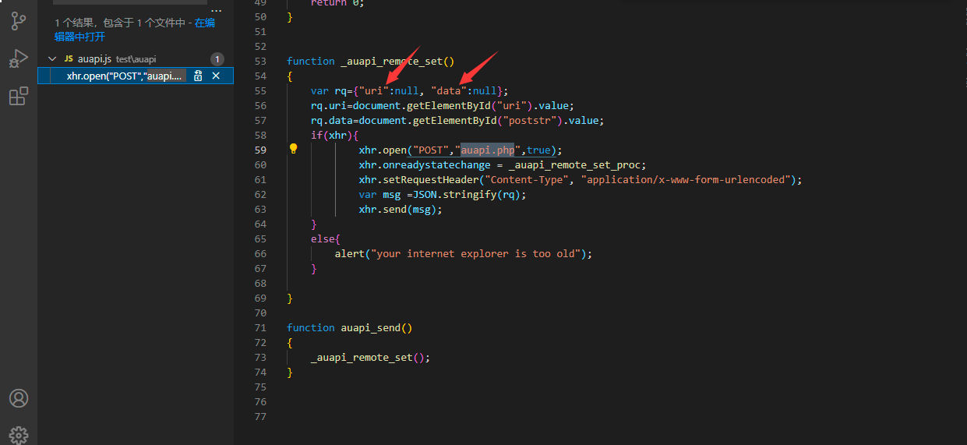967x445 pixels.
Task: Click 'return 0;' on line 49
Action: point(337,4)
